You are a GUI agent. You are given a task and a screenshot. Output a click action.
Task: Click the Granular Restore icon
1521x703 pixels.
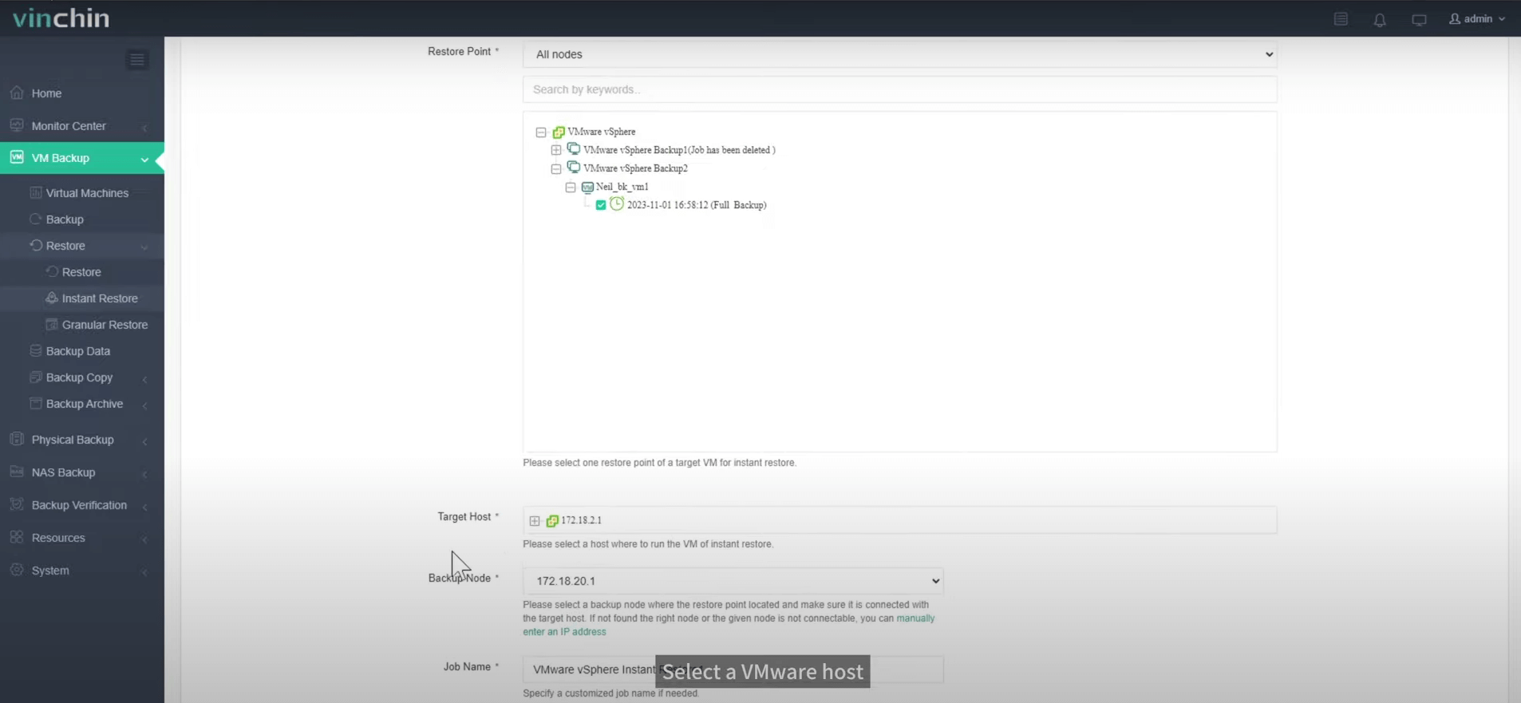point(52,324)
